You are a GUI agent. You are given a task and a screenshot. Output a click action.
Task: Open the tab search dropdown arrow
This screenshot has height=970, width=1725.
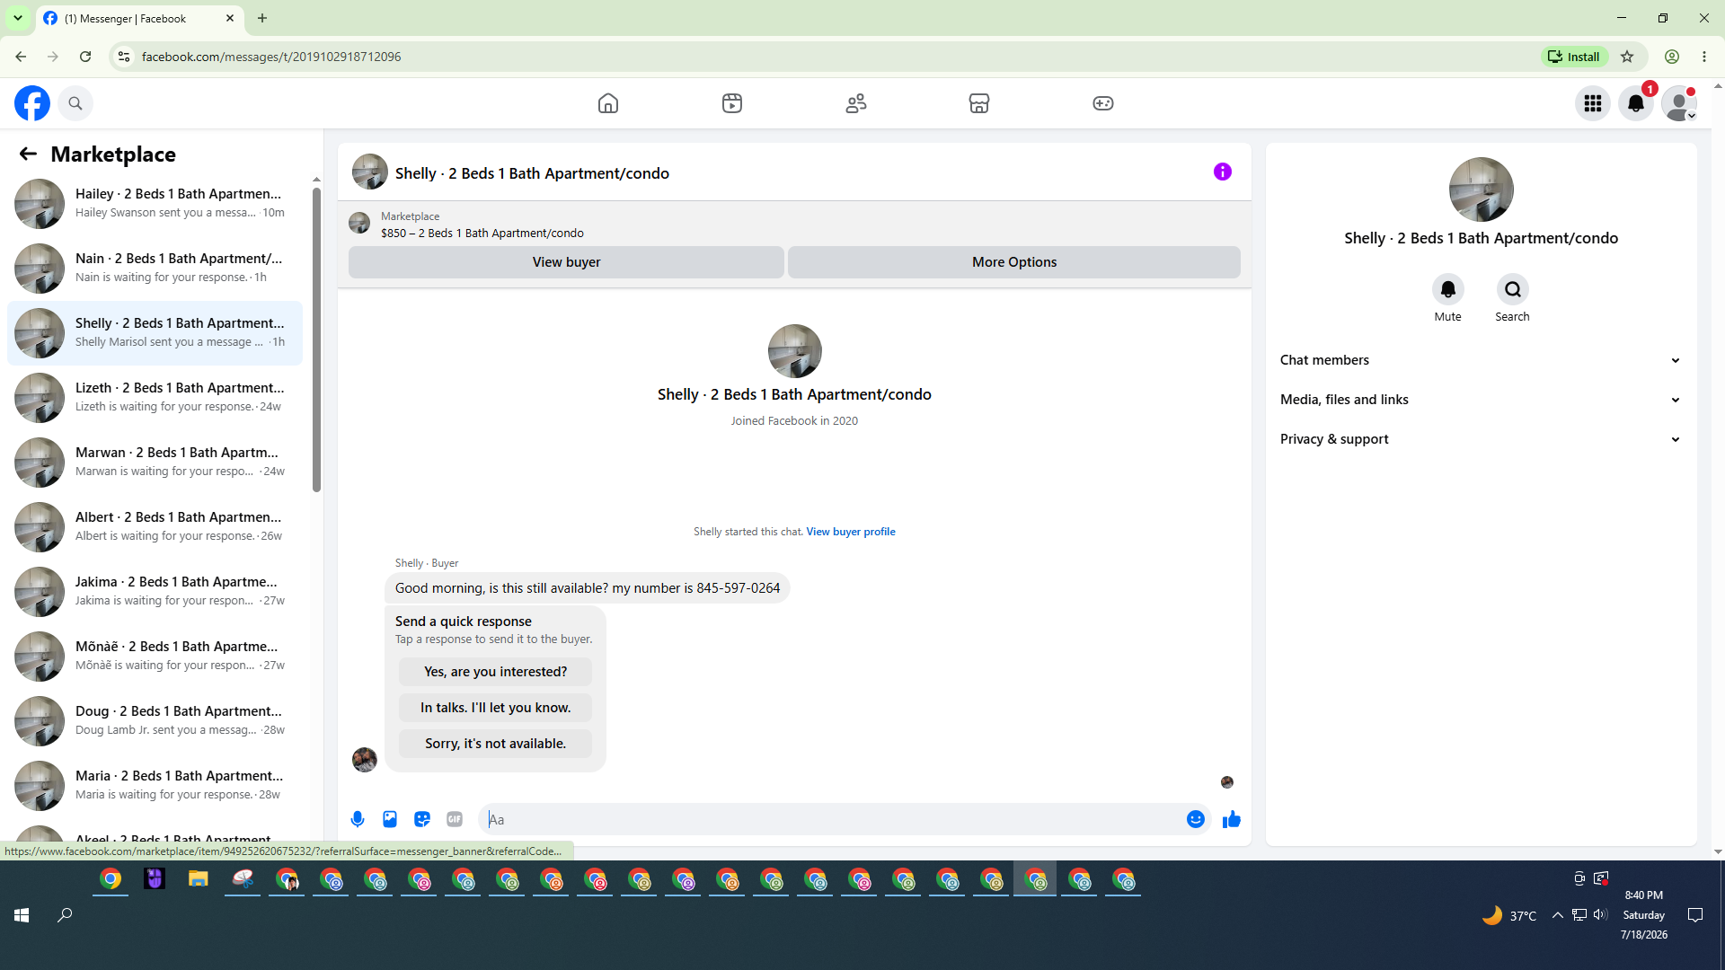(x=18, y=18)
